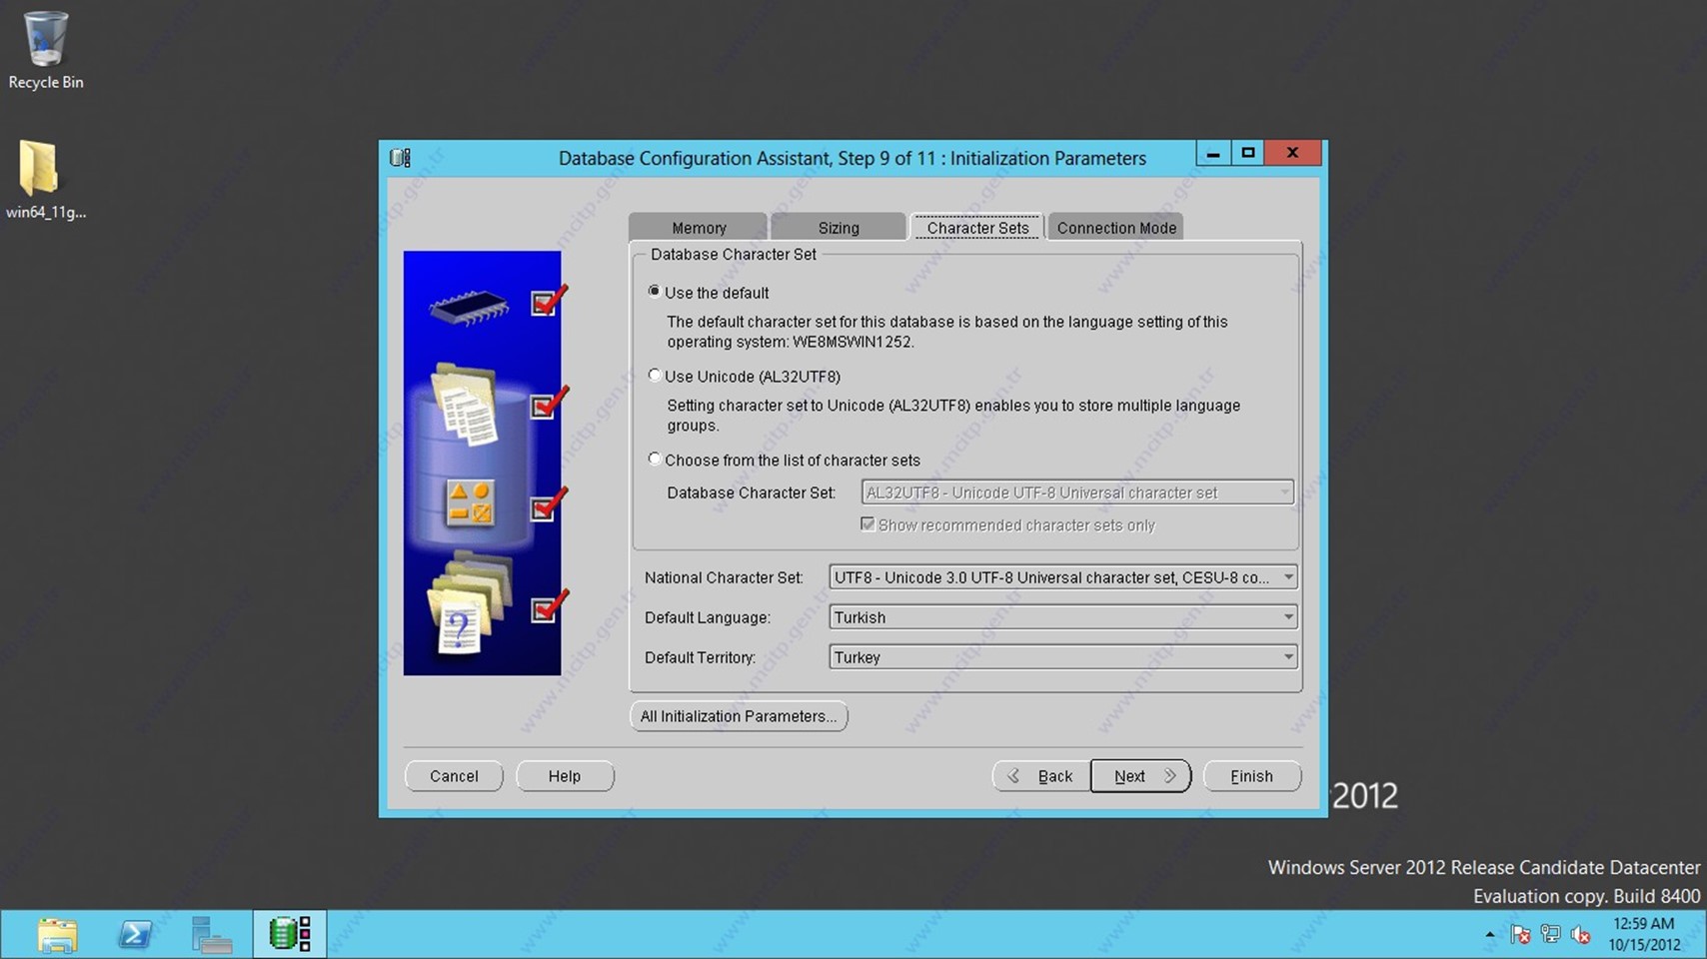Click the 'Default Territory:' label

[x=700, y=657]
